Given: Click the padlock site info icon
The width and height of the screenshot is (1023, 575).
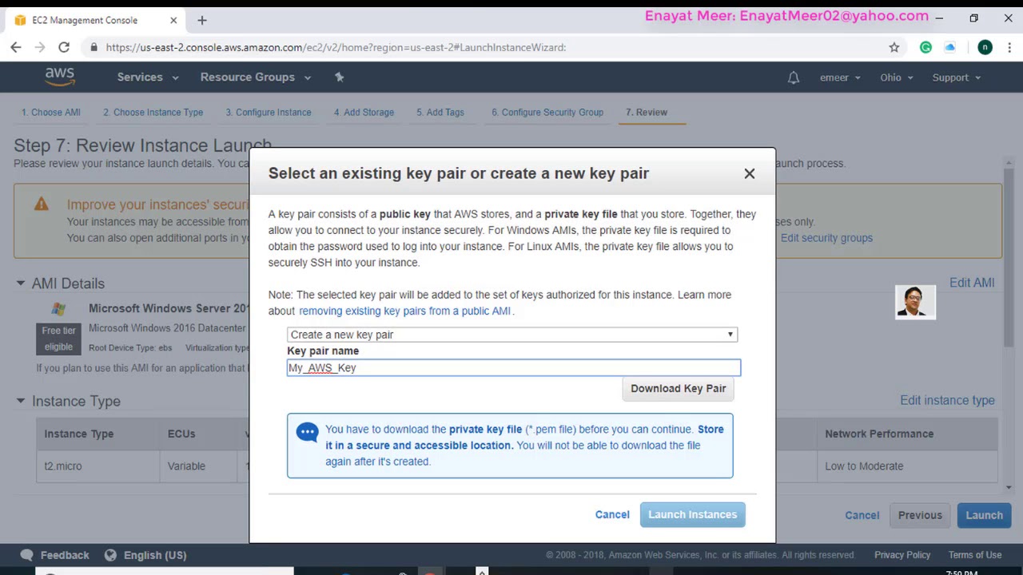Looking at the screenshot, I should 94,47.
